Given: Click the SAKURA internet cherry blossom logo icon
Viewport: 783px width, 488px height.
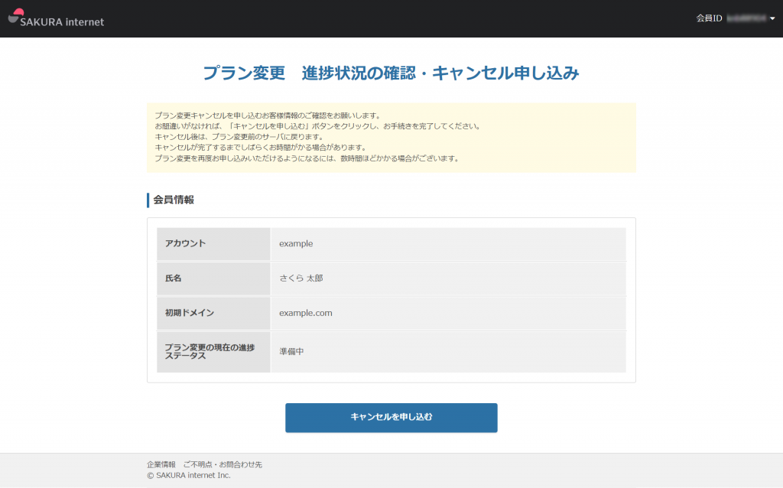Looking at the screenshot, I should click(x=16, y=17).
